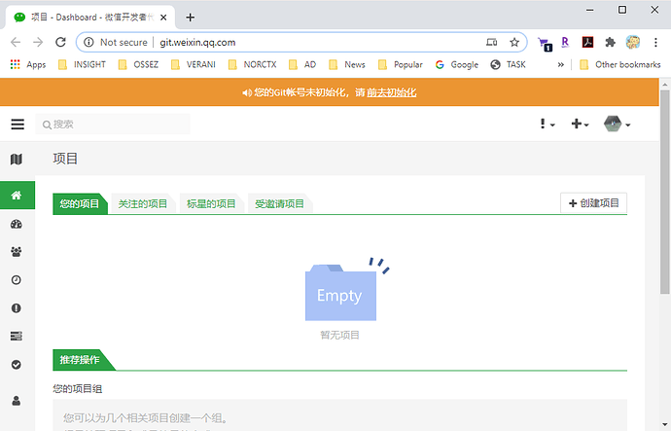This screenshot has height=431, width=671.
Task: Click the 创建项目 button
Action: pos(593,203)
